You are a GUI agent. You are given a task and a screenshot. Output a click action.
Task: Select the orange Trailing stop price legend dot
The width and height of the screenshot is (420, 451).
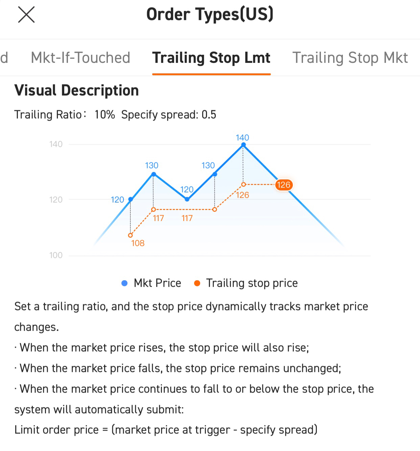pyautogui.click(x=198, y=283)
